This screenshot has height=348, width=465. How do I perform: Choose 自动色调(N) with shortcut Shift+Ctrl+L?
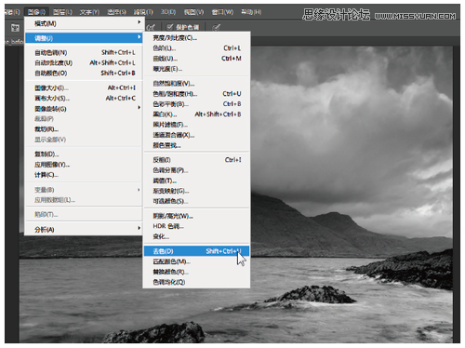[84, 52]
